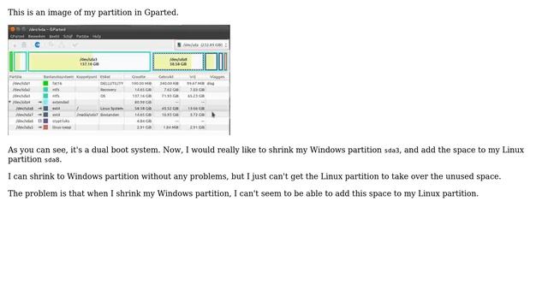548x308 pixels.
Task: Click the key lock icon on sda7 row
Action: (x=40, y=115)
